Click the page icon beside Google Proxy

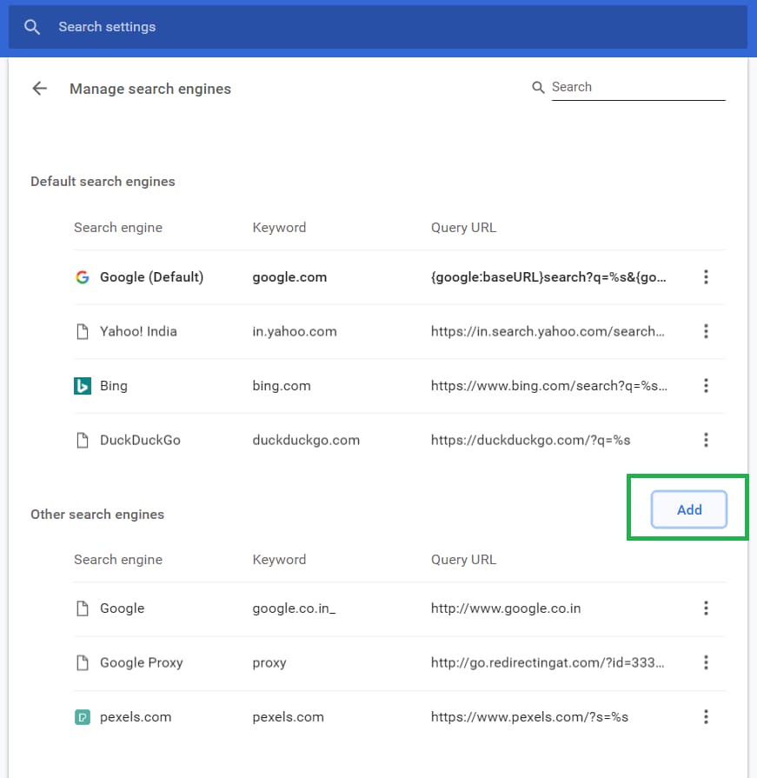pyautogui.click(x=83, y=662)
